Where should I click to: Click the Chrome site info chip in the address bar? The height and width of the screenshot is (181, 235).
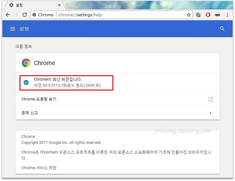pyautogui.click(x=43, y=15)
